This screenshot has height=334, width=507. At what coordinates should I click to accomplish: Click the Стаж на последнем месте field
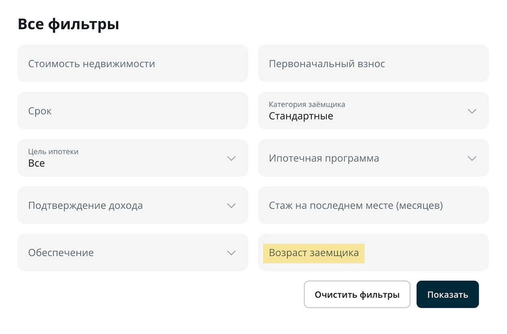click(373, 205)
